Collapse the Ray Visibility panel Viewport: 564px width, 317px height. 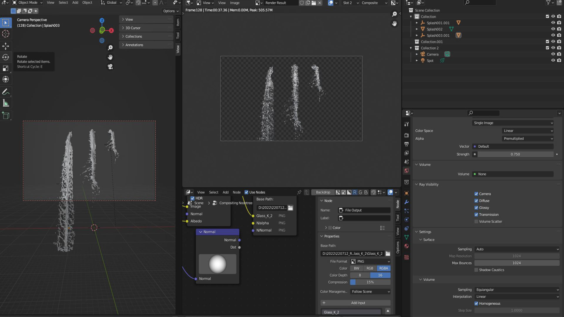(429, 185)
